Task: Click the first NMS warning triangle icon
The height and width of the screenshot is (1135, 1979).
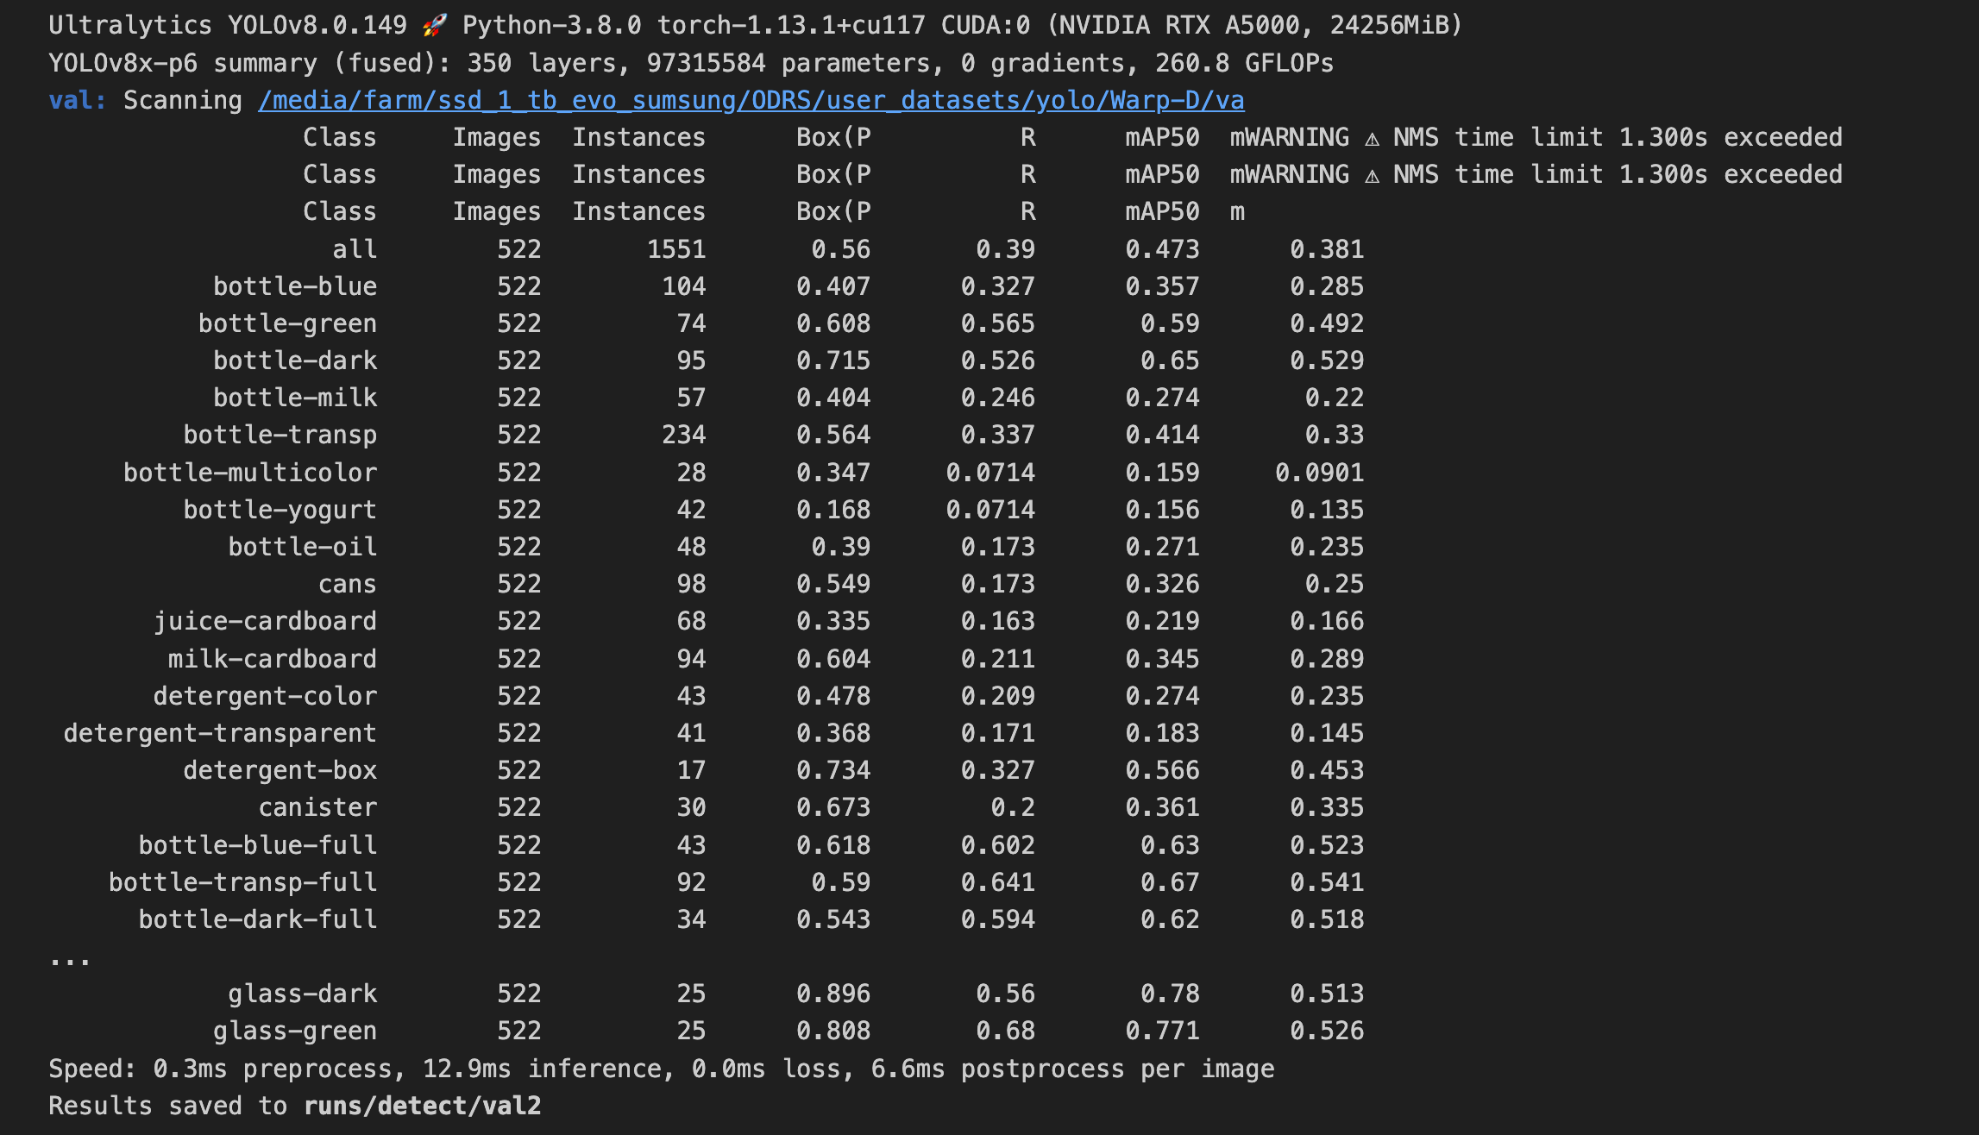Action: point(1372,138)
